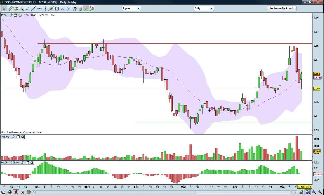Click the 0.7366 price label
Viewport: 324px width, 195px height.
pyautogui.click(x=317, y=78)
